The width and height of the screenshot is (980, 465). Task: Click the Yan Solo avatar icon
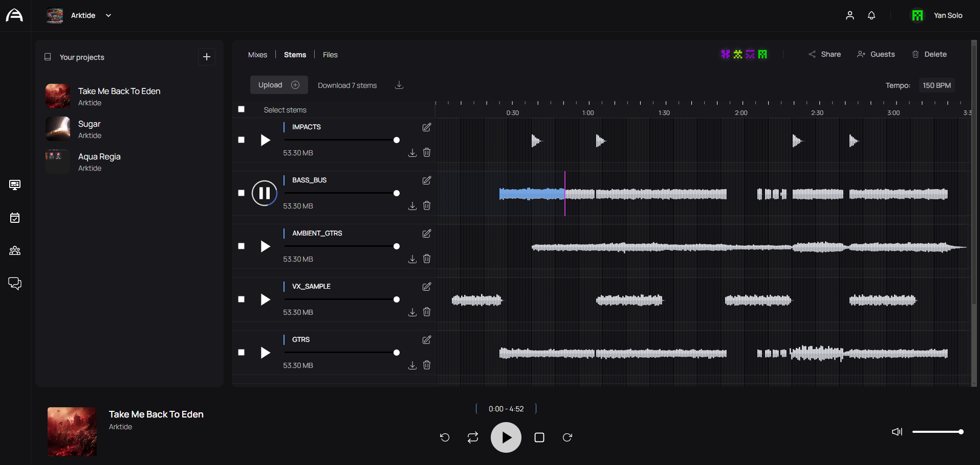pyautogui.click(x=918, y=15)
